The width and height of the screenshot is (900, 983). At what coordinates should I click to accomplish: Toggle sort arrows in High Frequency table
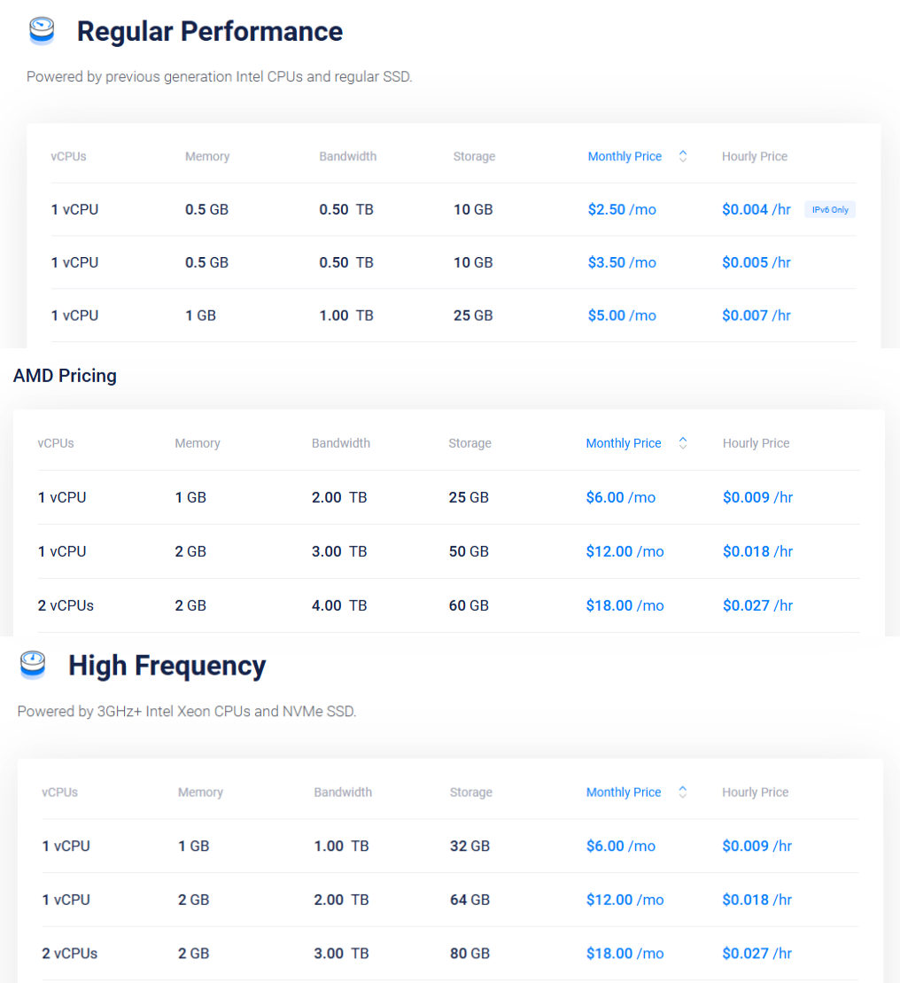pyautogui.click(x=682, y=792)
